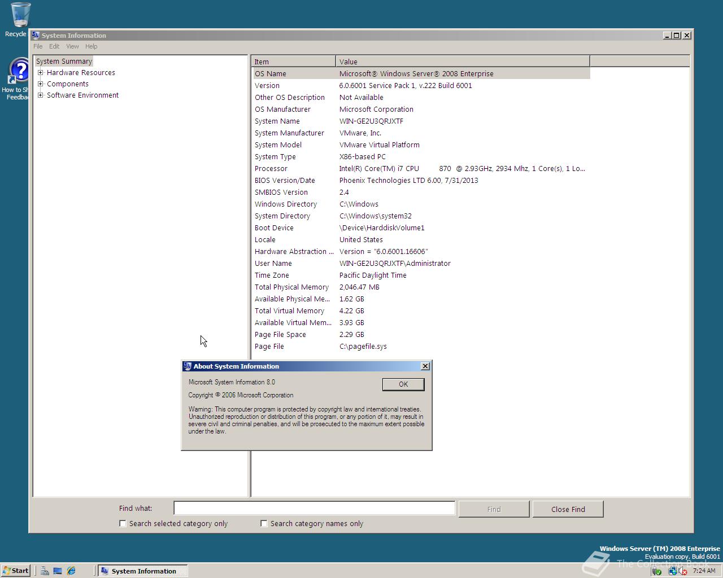Viewport: 723px width, 578px height.
Task: Select the Other OS Description row
Action: click(421, 97)
